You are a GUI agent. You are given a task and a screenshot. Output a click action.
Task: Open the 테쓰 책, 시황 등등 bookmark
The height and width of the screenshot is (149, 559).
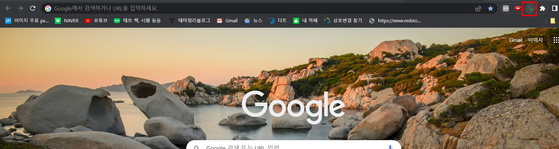(137, 21)
